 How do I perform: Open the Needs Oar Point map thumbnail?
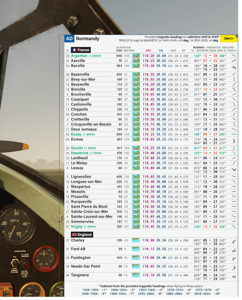coord(136,266)
